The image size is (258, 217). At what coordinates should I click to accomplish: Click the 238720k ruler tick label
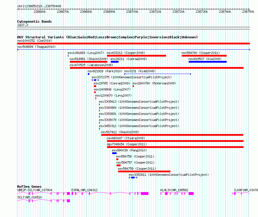click(x=179, y=12)
